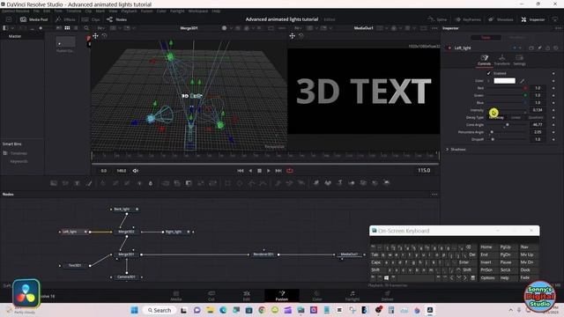Toggle the Cone Angle keyframe dot

553,125
